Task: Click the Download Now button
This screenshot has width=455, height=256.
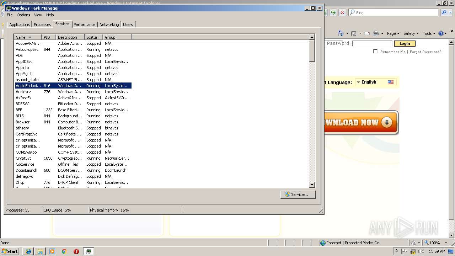Action: coord(361,123)
